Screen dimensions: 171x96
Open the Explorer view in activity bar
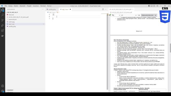pyautogui.click(x=2, y=10)
